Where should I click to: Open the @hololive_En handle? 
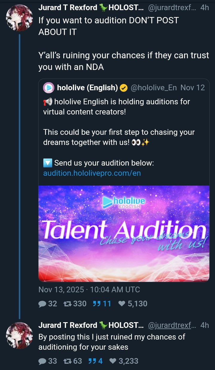point(154,88)
